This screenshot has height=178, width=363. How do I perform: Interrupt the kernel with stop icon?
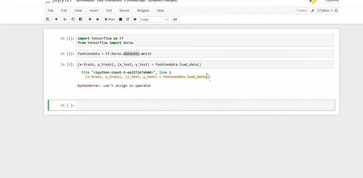(x=121, y=20)
